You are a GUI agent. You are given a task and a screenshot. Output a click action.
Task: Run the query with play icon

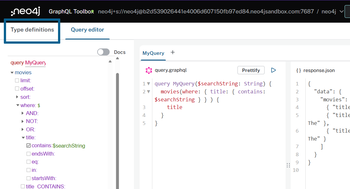(273, 70)
